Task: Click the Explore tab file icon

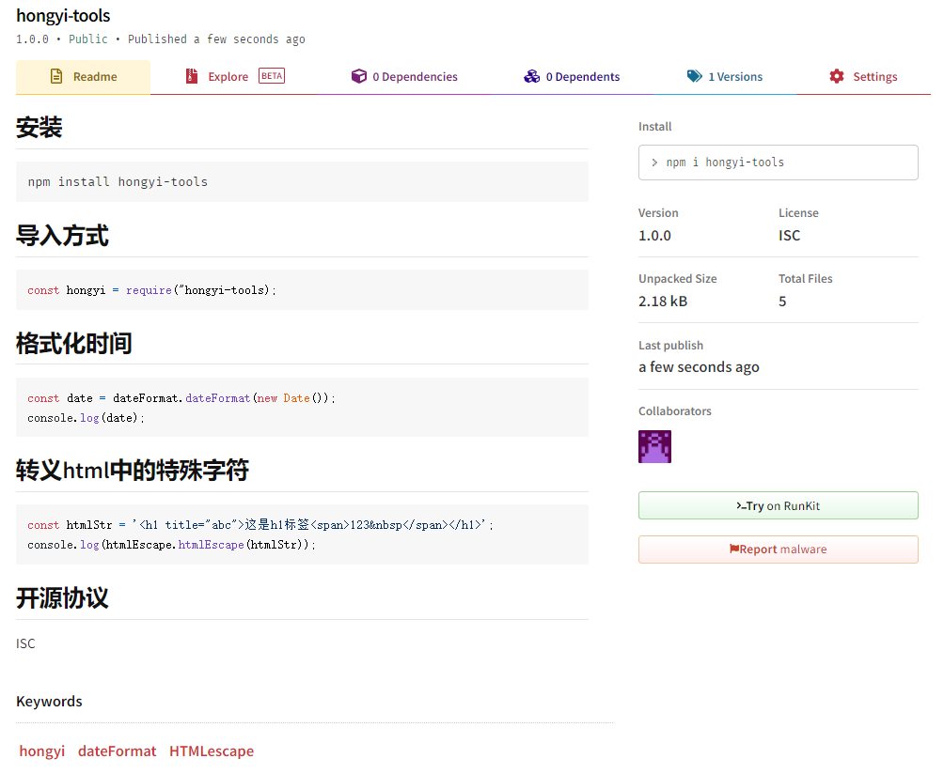Action: pyautogui.click(x=192, y=77)
